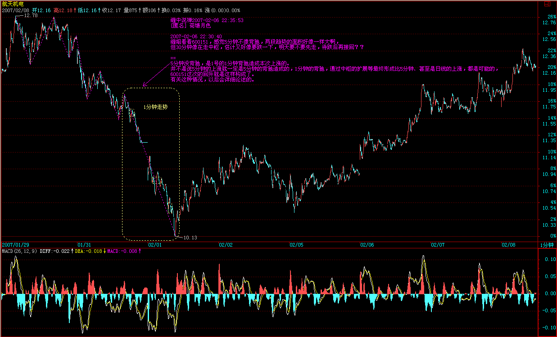This screenshot has width=557, height=337.
Task: Click the 12.78 high price label
Action: click(31, 15)
